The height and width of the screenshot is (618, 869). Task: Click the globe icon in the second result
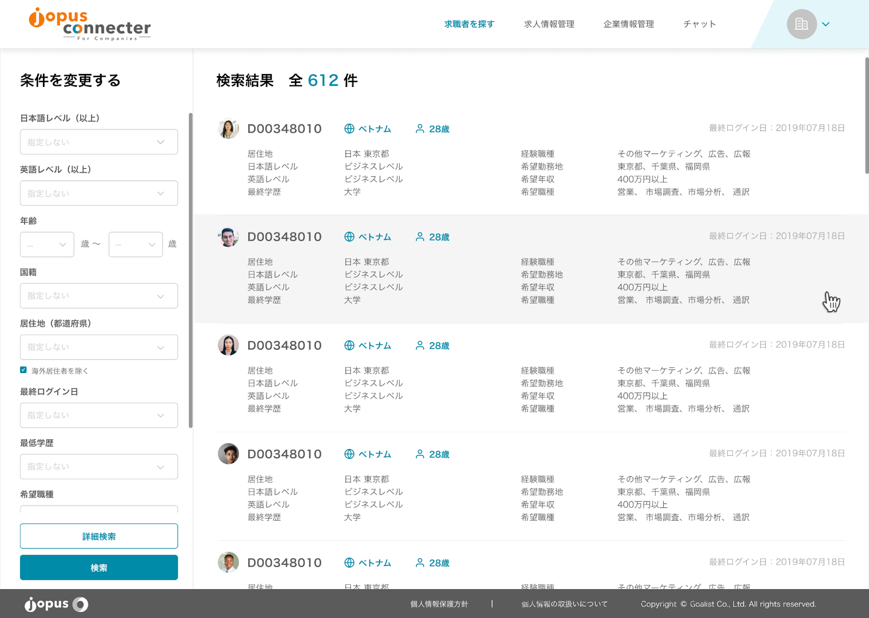point(349,237)
